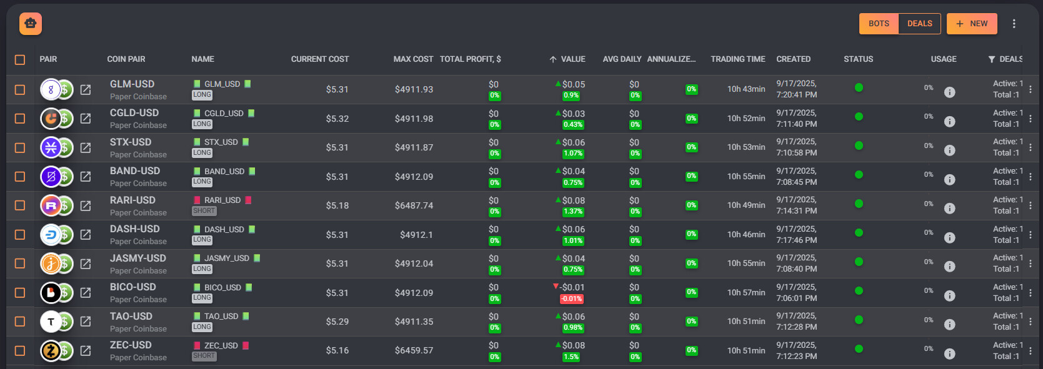Screen dimensions: 1043x369
Task: Switch to the Bots tab
Action: tap(879, 24)
